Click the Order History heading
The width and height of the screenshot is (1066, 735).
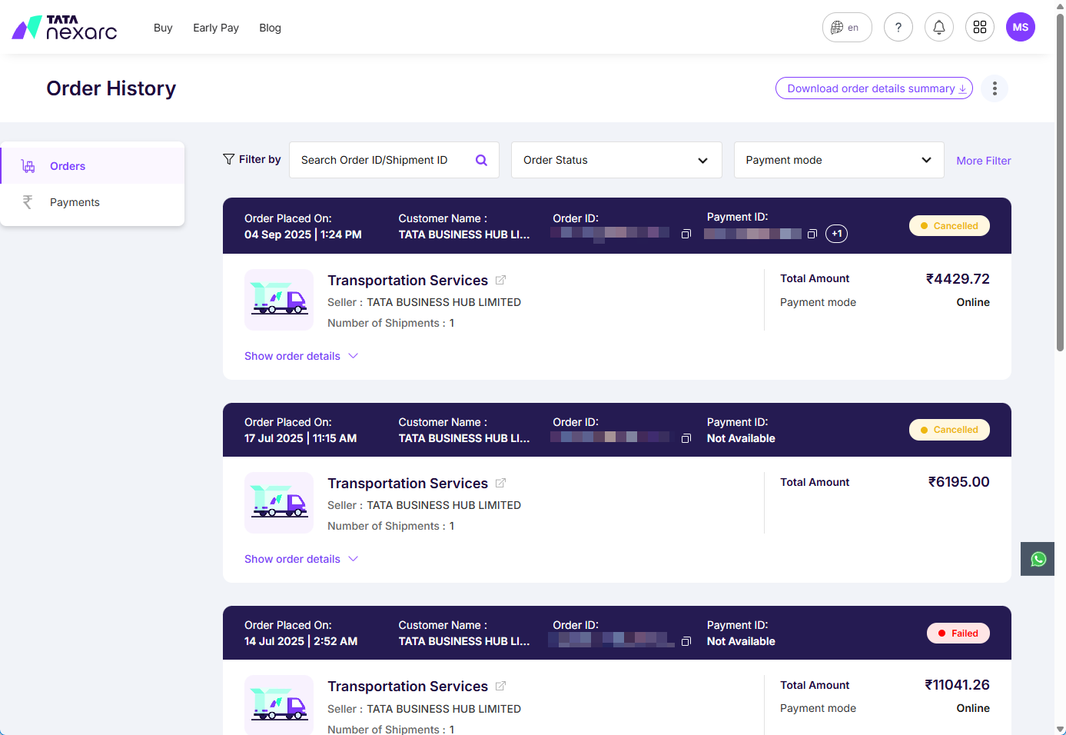click(111, 88)
